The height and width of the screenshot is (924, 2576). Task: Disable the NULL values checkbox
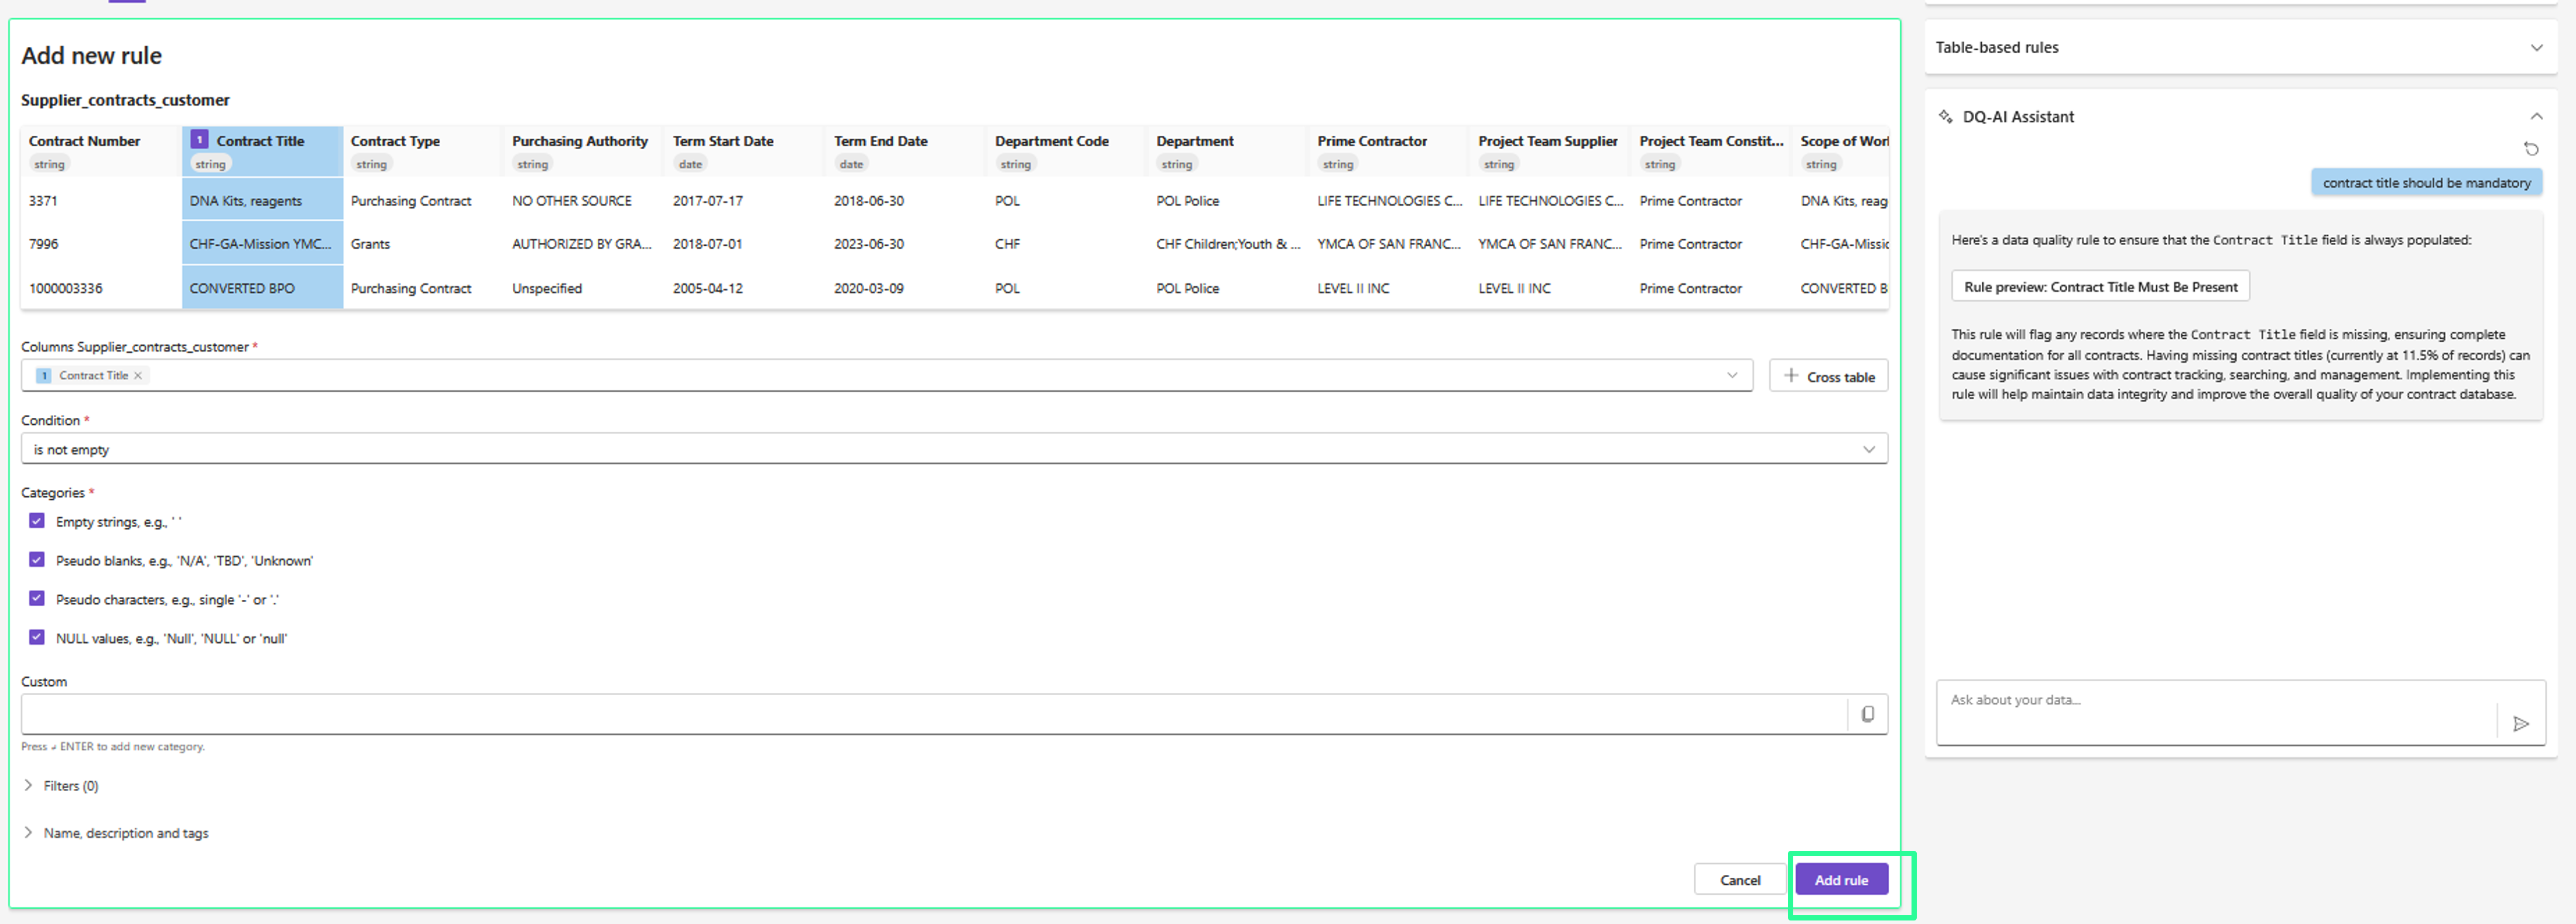[x=37, y=637]
